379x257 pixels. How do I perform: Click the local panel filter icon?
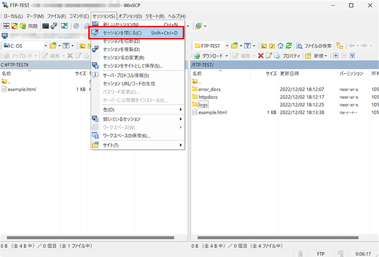pyautogui.click(x=66, y=46)
